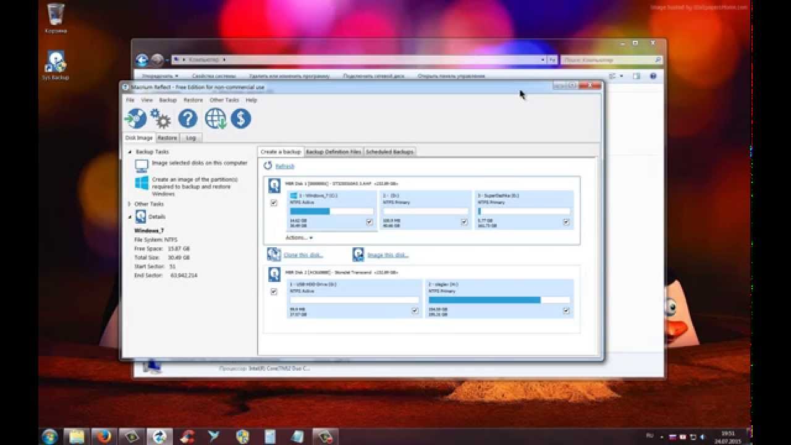
Task: Open the Windows Start menu orb
Action: (x=49, y=436)
